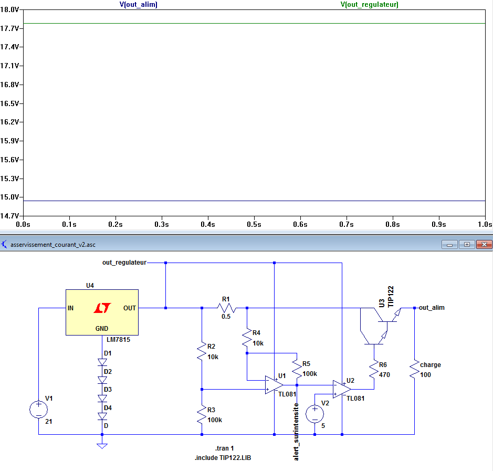The image size is (493, 471).
Task: Click the charge load resistor symbol
Action: click(414, 370)
